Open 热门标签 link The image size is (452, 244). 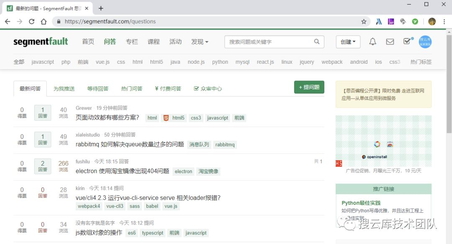pos(421,62)
